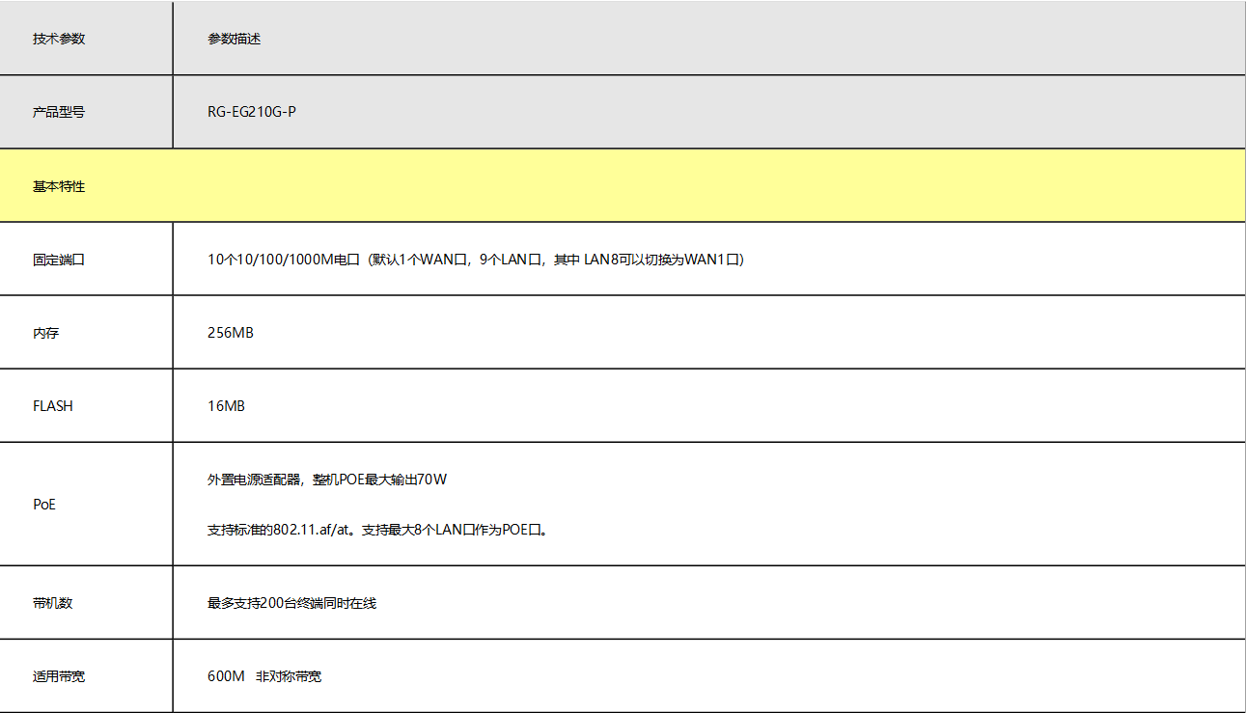This screenshot has height=713, width=1246.
Task: Click the 技术参数 header cell
Action: tap(59, 40)
